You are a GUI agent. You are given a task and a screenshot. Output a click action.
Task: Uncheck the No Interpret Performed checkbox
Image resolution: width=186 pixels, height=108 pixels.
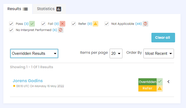coord(11,30)
